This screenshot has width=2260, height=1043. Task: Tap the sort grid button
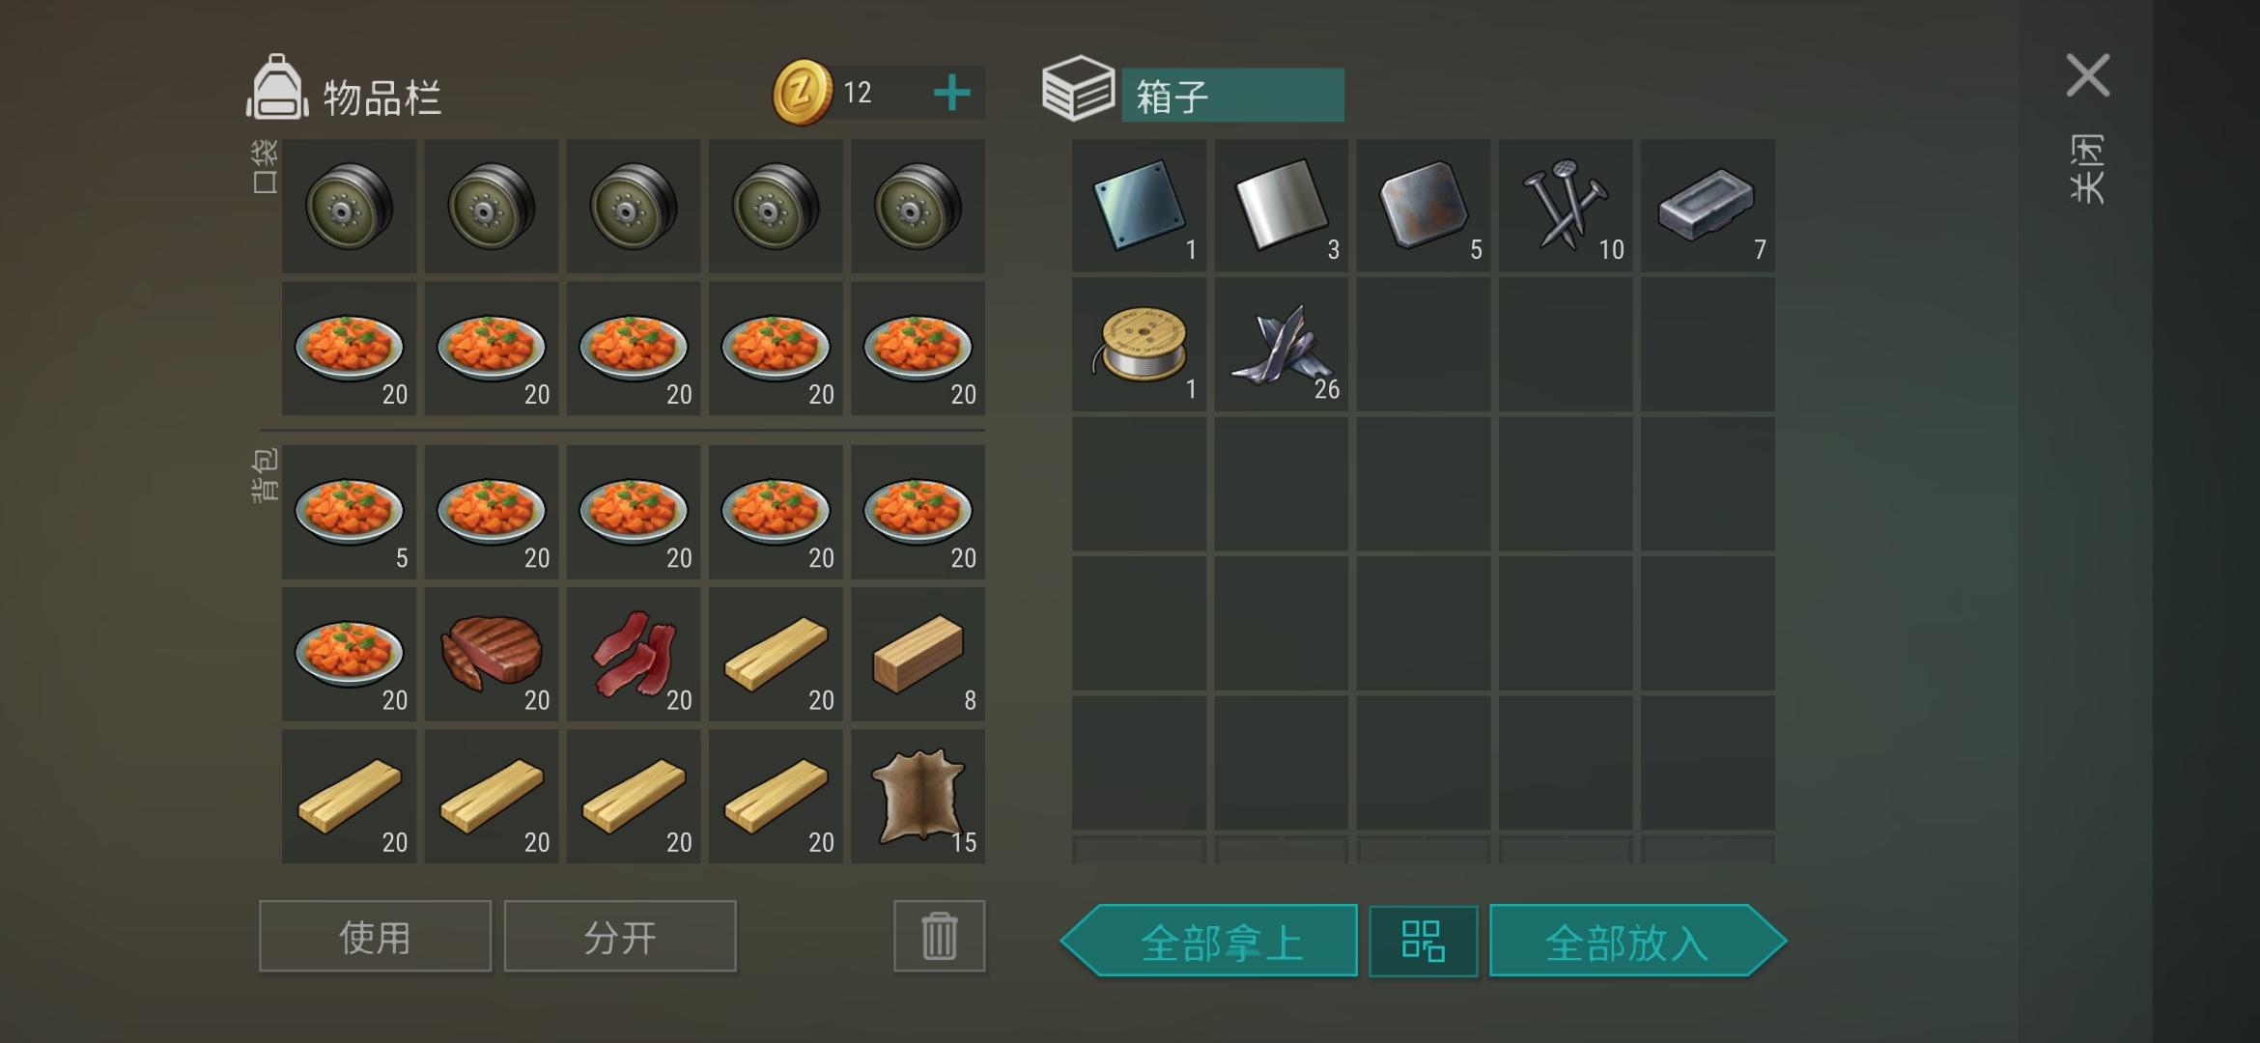pyautogui.click(x=1423, y=941)
